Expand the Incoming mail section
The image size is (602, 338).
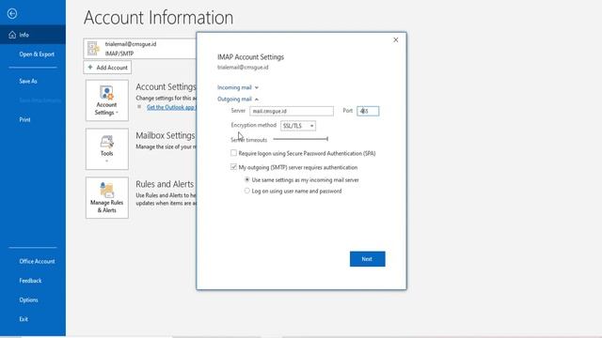click(238, 87)
